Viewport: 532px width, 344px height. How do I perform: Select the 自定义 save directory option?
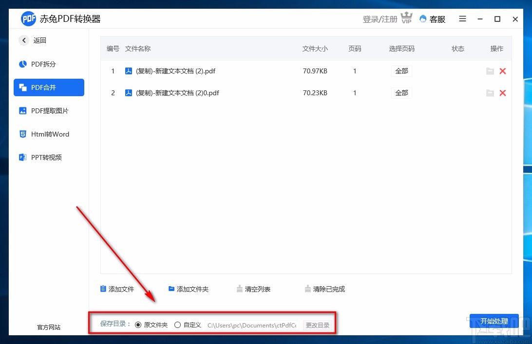[178, 325]
